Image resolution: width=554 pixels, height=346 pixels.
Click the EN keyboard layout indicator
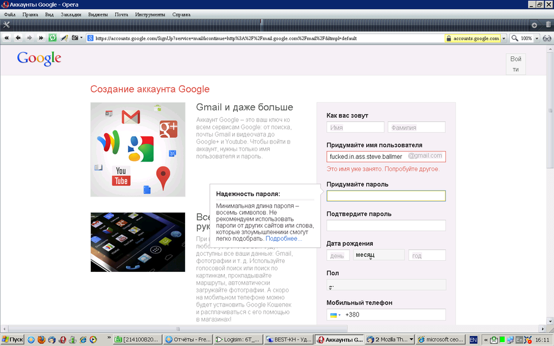pos(473,339)
